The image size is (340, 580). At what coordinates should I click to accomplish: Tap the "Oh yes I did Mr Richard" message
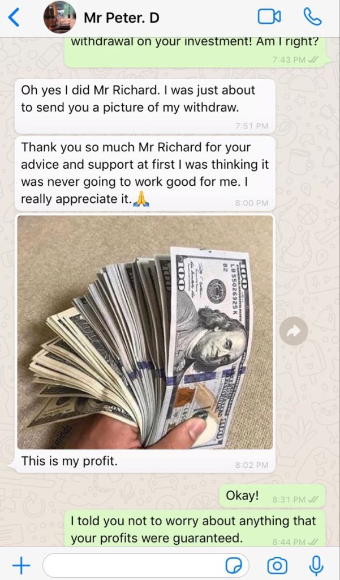point(145,106)
